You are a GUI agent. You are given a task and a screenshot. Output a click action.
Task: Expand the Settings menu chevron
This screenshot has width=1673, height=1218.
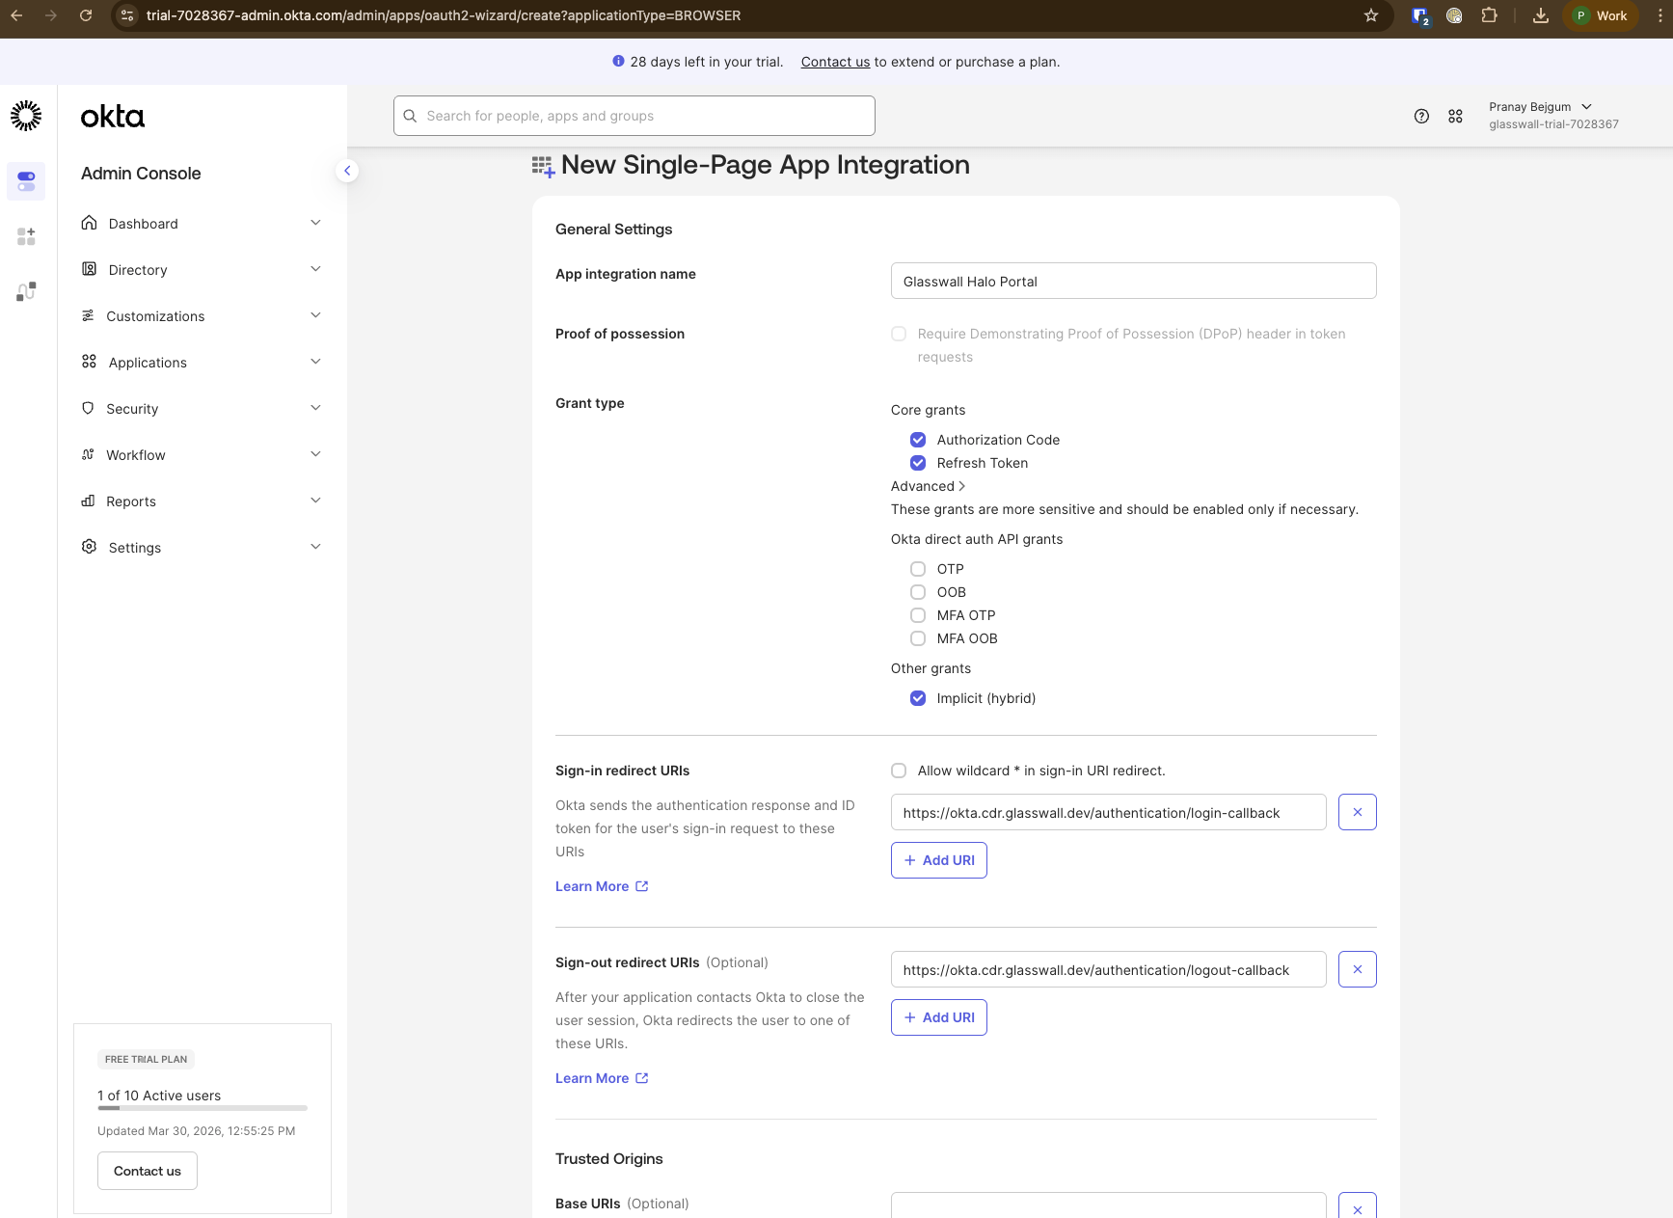[315, 547]
